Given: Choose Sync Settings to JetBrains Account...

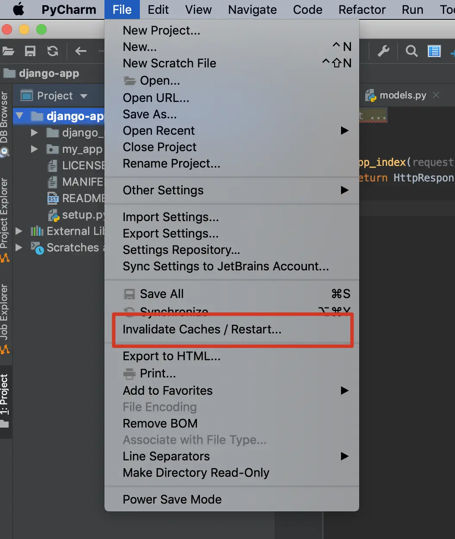Looking at the screenshot, I should 232,266.
